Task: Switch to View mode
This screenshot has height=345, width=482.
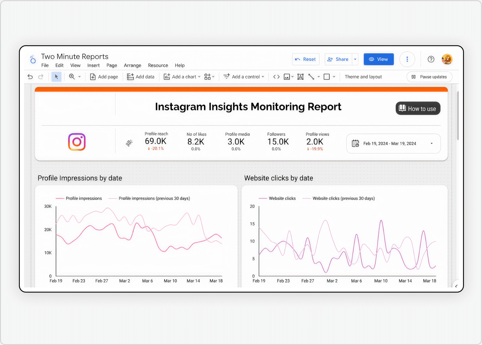Action: [x=379, y=59]
